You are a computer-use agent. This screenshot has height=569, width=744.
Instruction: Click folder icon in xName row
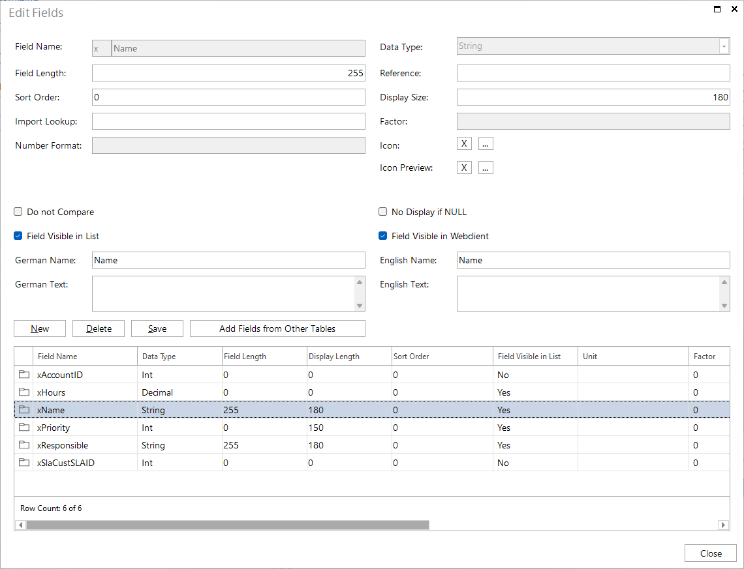pos(23,409)
